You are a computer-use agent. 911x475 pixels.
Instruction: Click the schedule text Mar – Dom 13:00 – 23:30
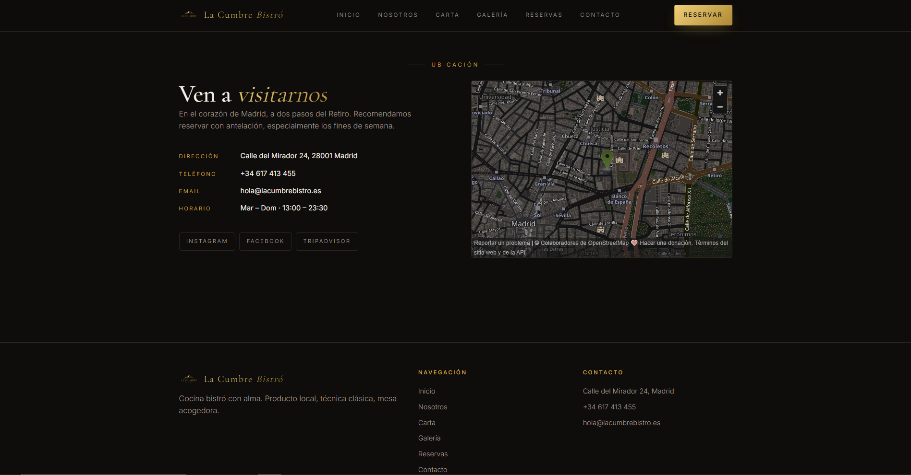(284, 208)
